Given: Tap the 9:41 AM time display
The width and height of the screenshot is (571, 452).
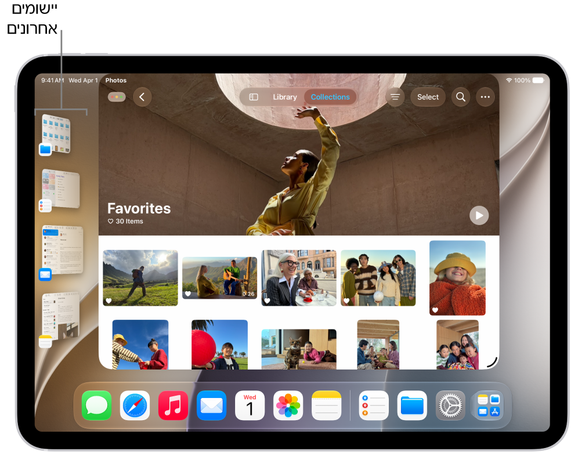Looking at the screenshot, I should pyautogui.click(x=52, y=80).
